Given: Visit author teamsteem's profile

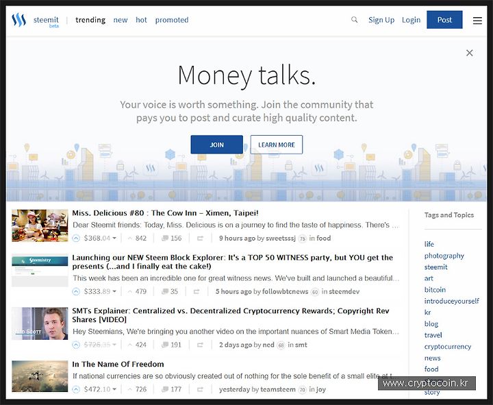Looking at the screenshot, I should (278, 389).
